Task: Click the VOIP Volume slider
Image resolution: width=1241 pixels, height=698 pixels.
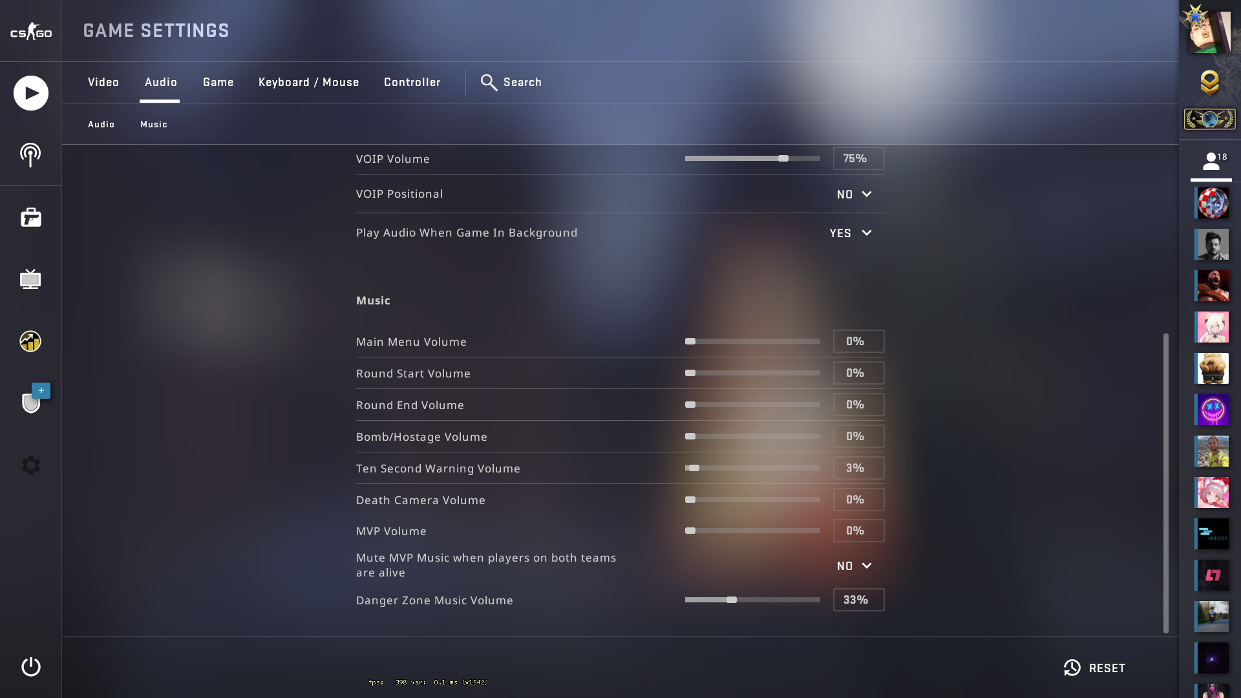Action: (752, 158)
